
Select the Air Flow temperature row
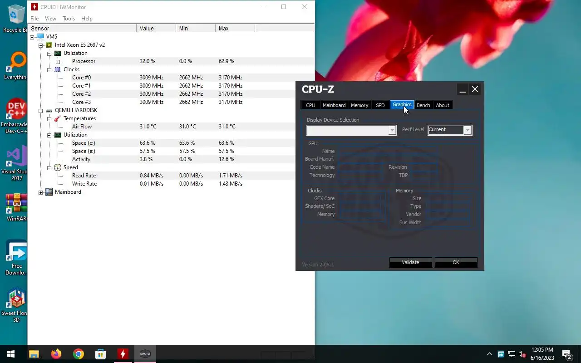pos(172,127)
